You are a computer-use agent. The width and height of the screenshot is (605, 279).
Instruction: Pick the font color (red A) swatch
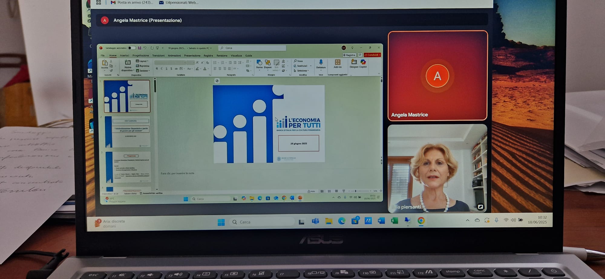coord(205,69)
